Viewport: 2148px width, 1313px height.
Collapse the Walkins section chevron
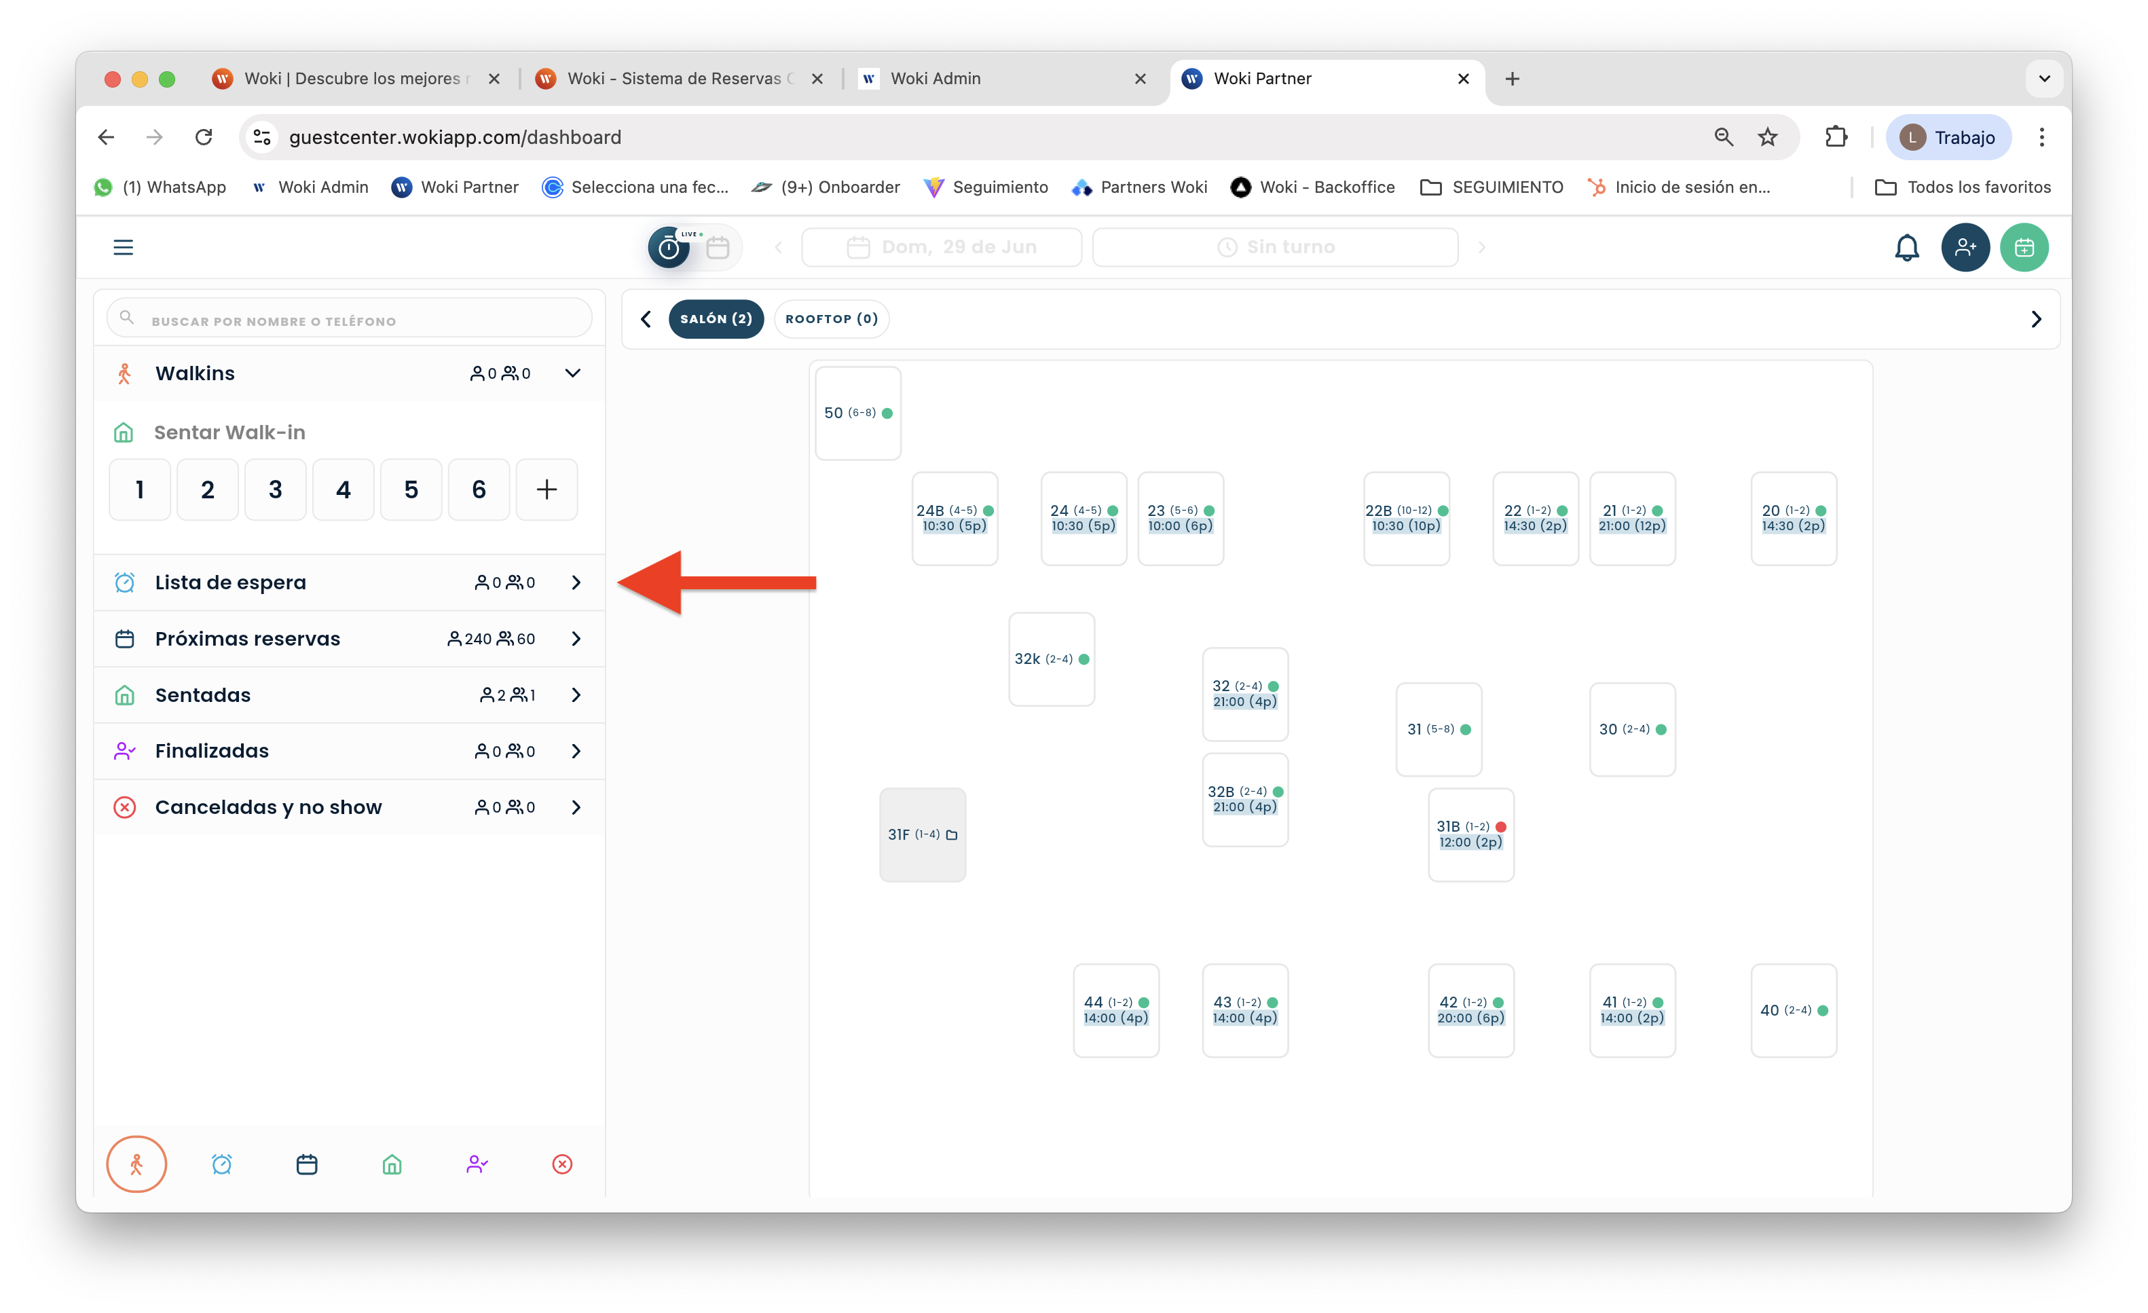point(573,373)
